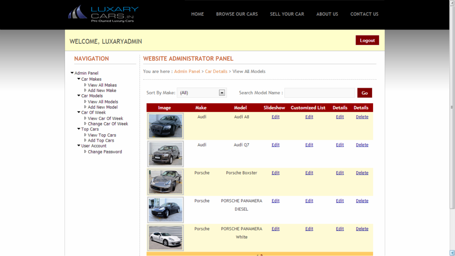Edit Details for Panamera White

(x=340, y=229)
